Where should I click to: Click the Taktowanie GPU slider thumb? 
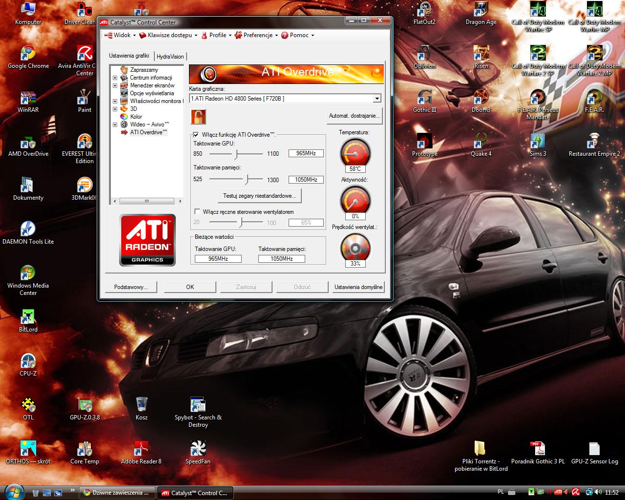(235, 154)
